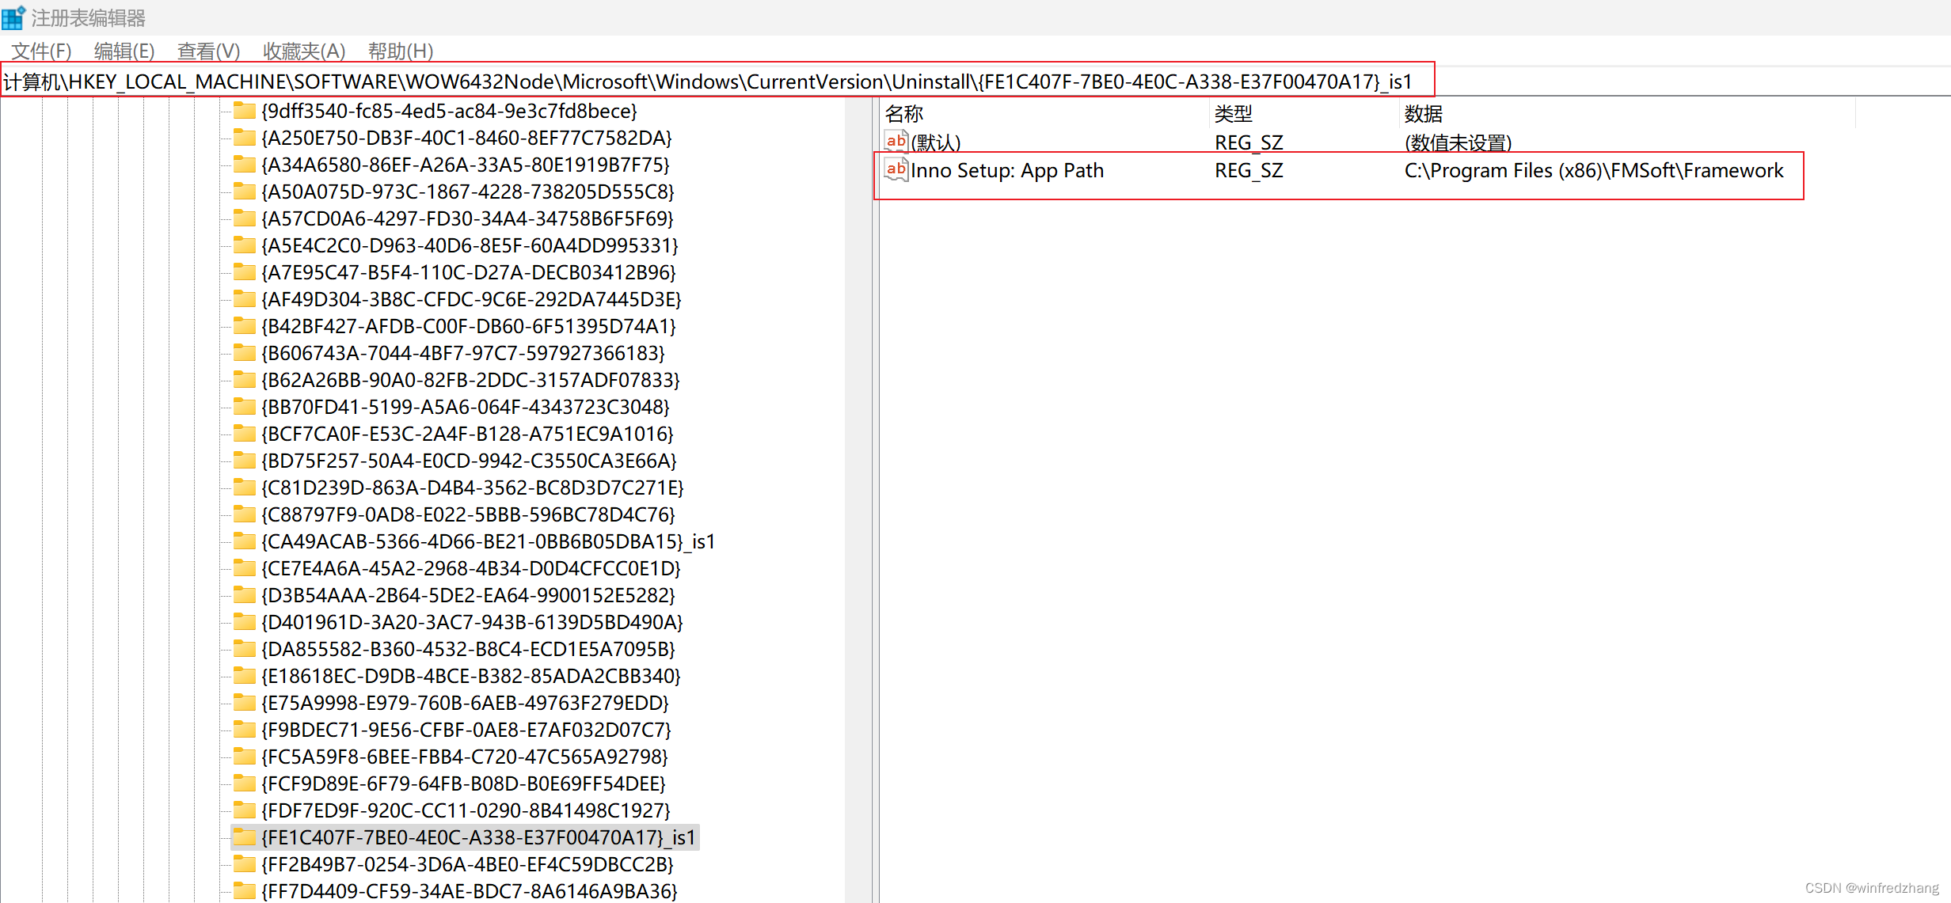Open the 查看(V) menu
1951x903 pixels.
tap(209, 51)
